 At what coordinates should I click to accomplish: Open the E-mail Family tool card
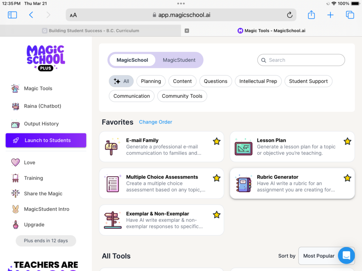point(161,146)
